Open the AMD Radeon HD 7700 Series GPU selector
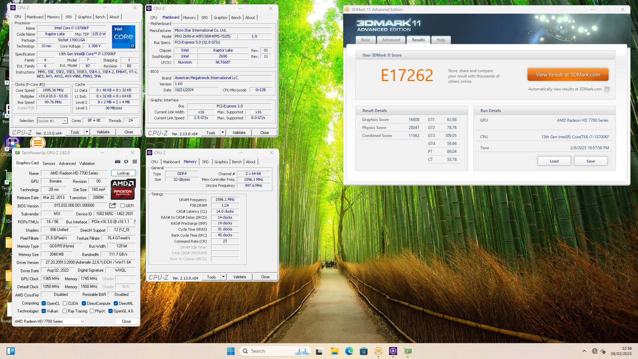The width and height of the screenshot is (638, 359). (x=49, y=321)
